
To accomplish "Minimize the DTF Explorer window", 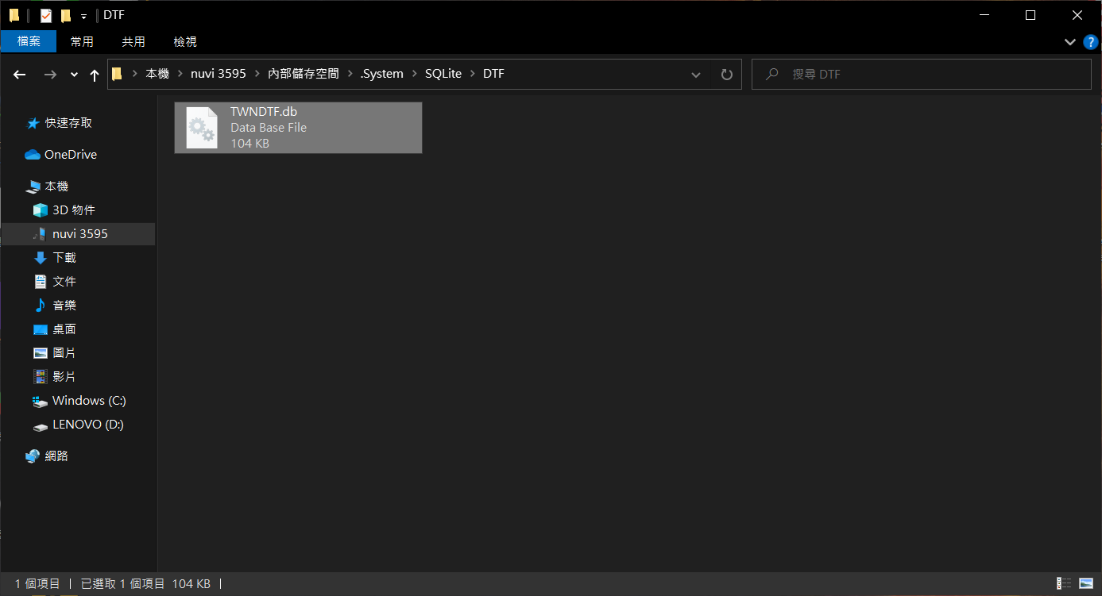I will (x=985, y=15).
